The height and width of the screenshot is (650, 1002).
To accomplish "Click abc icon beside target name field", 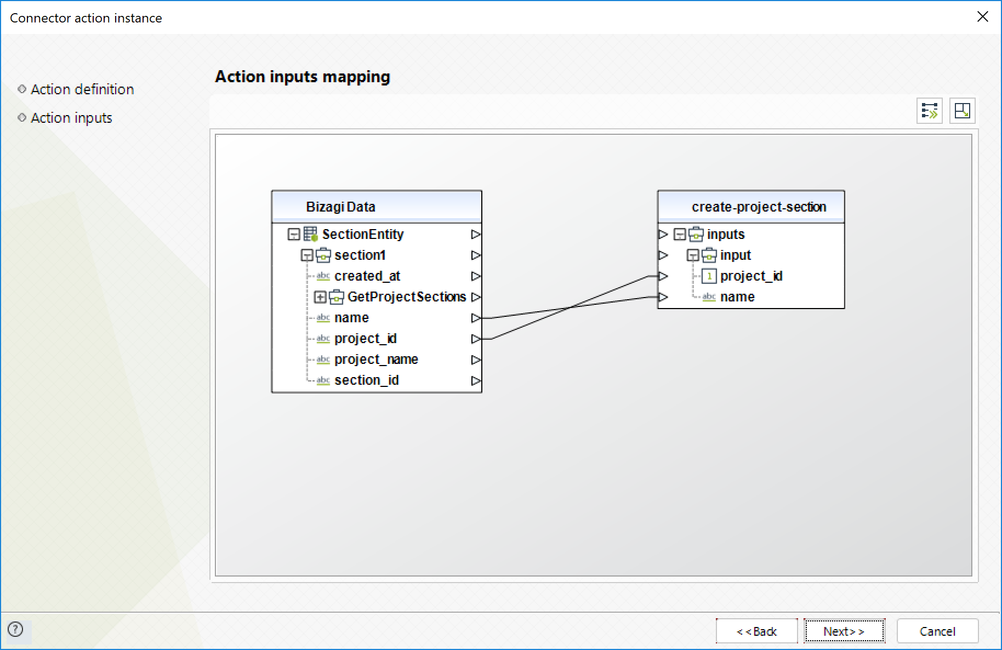I will [x=709, y=297].
